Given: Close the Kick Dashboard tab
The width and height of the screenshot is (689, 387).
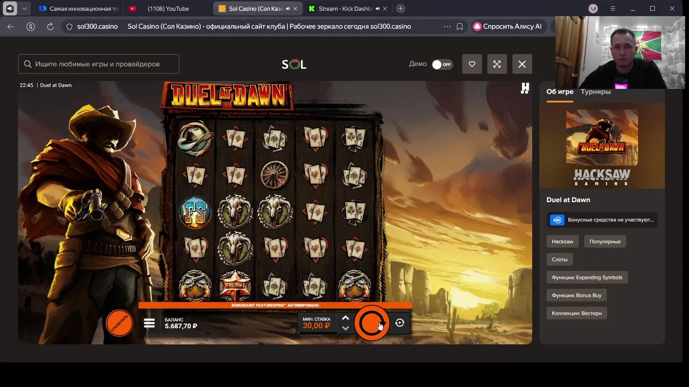Looking at the screenshot, I should coord(385,9).
